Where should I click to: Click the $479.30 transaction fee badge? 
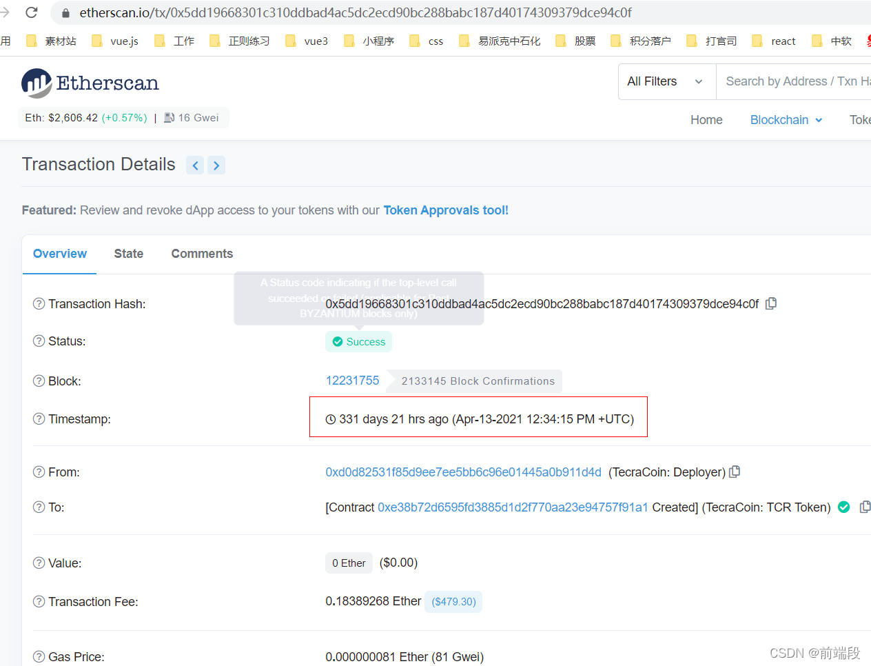coord(453,602)
